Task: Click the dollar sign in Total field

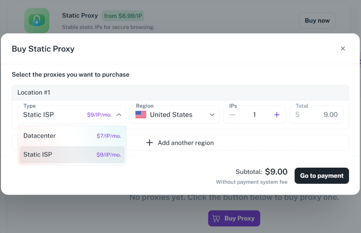Action: click(297, 115)
